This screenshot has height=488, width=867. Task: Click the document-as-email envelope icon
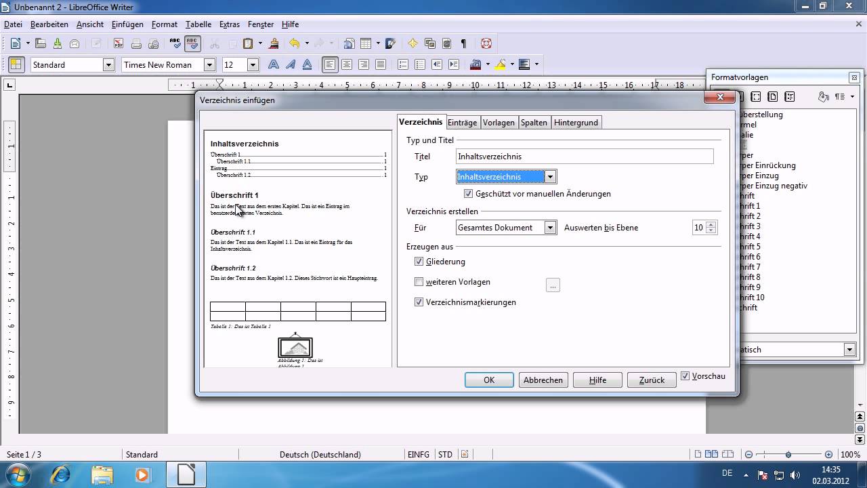75,43
